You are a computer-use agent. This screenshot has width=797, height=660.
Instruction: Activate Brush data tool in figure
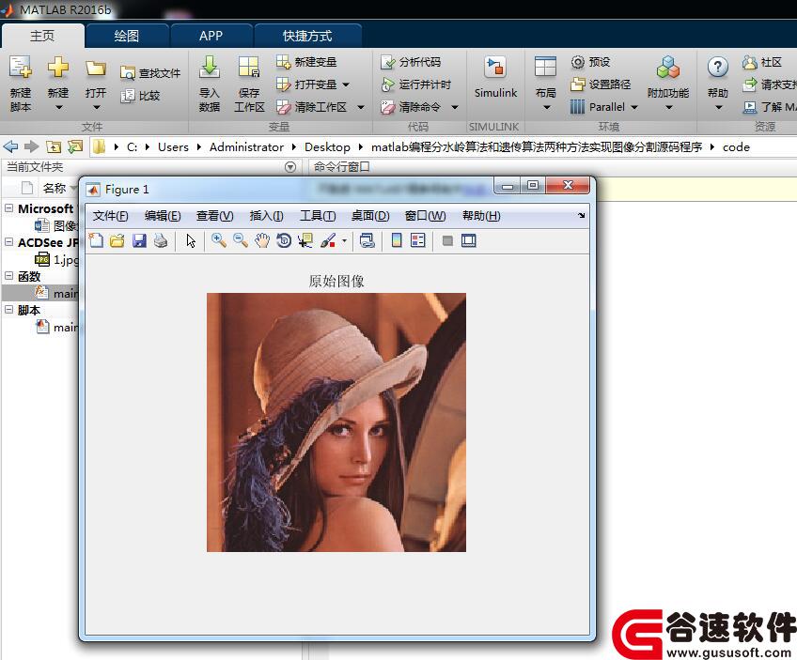tap(328, 240)
